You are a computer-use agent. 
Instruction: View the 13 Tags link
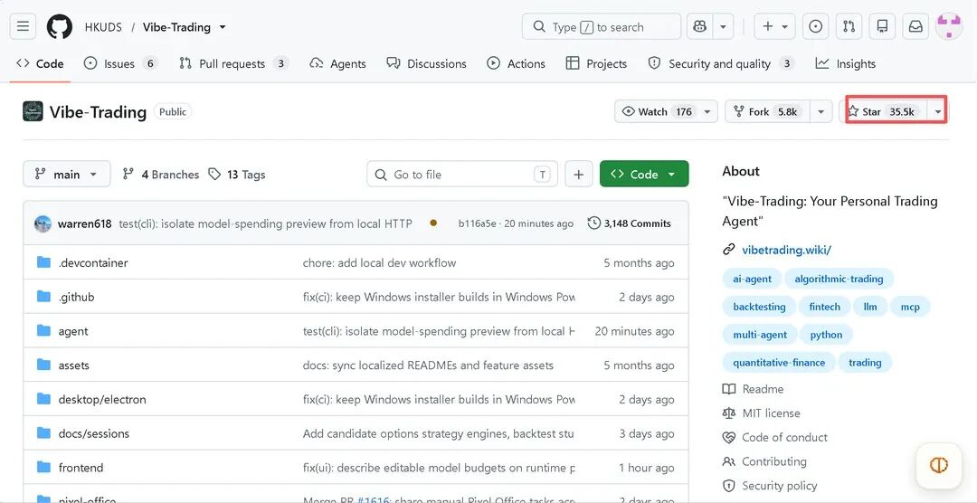(x=237, y=175)
